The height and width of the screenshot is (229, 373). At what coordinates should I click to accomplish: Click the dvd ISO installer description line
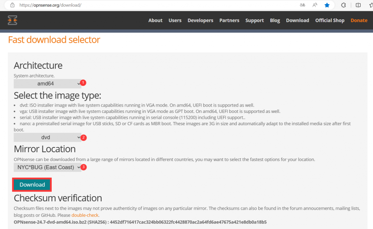coord(137,105)
